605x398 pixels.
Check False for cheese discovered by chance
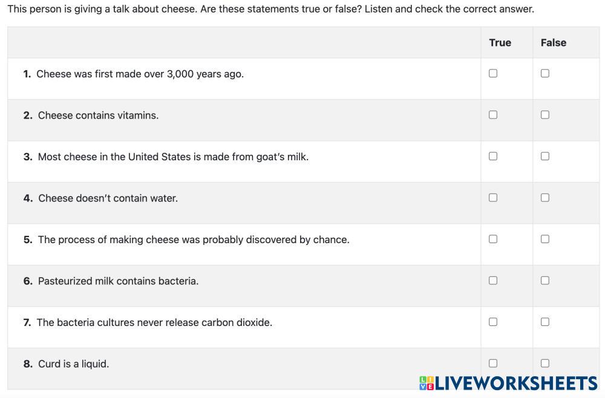(545, 239)
